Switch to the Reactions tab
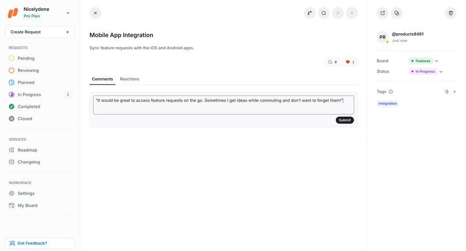 [129, 79]
